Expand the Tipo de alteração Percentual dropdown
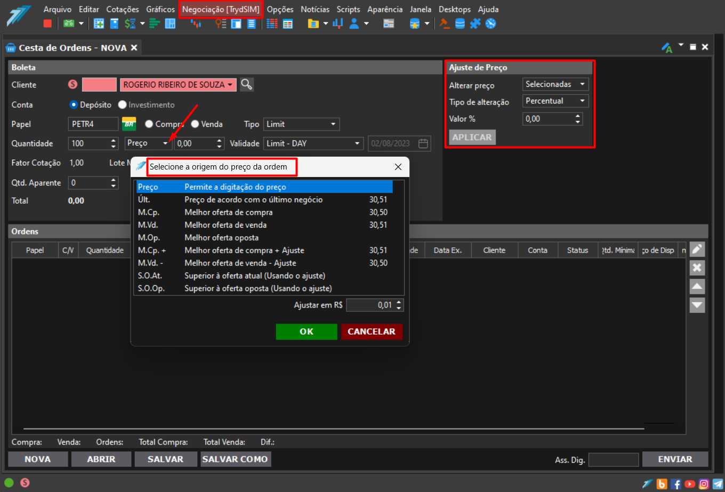Viewport: 725px width, 492px height. tap(555, 101)
